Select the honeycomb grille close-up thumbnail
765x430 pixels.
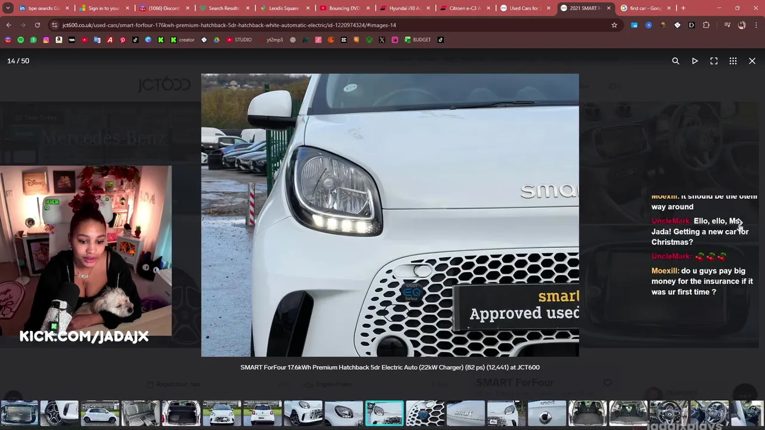pyautogui.click(x=425, y=413)
